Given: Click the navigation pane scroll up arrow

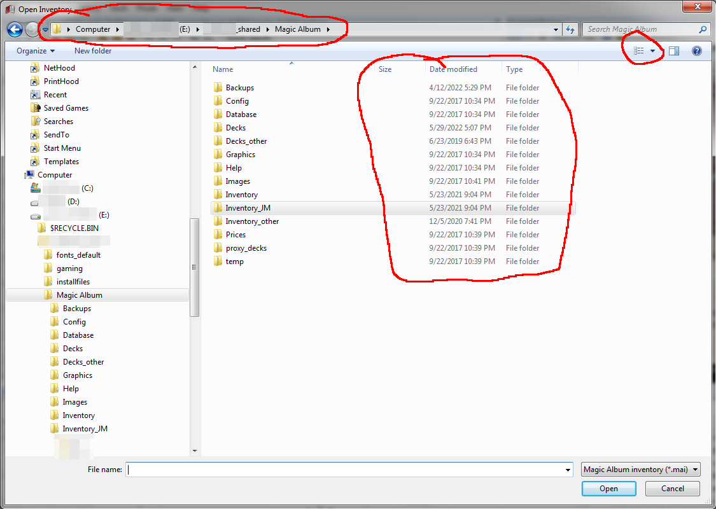Looking at the screenshot, I should (195, 67).
